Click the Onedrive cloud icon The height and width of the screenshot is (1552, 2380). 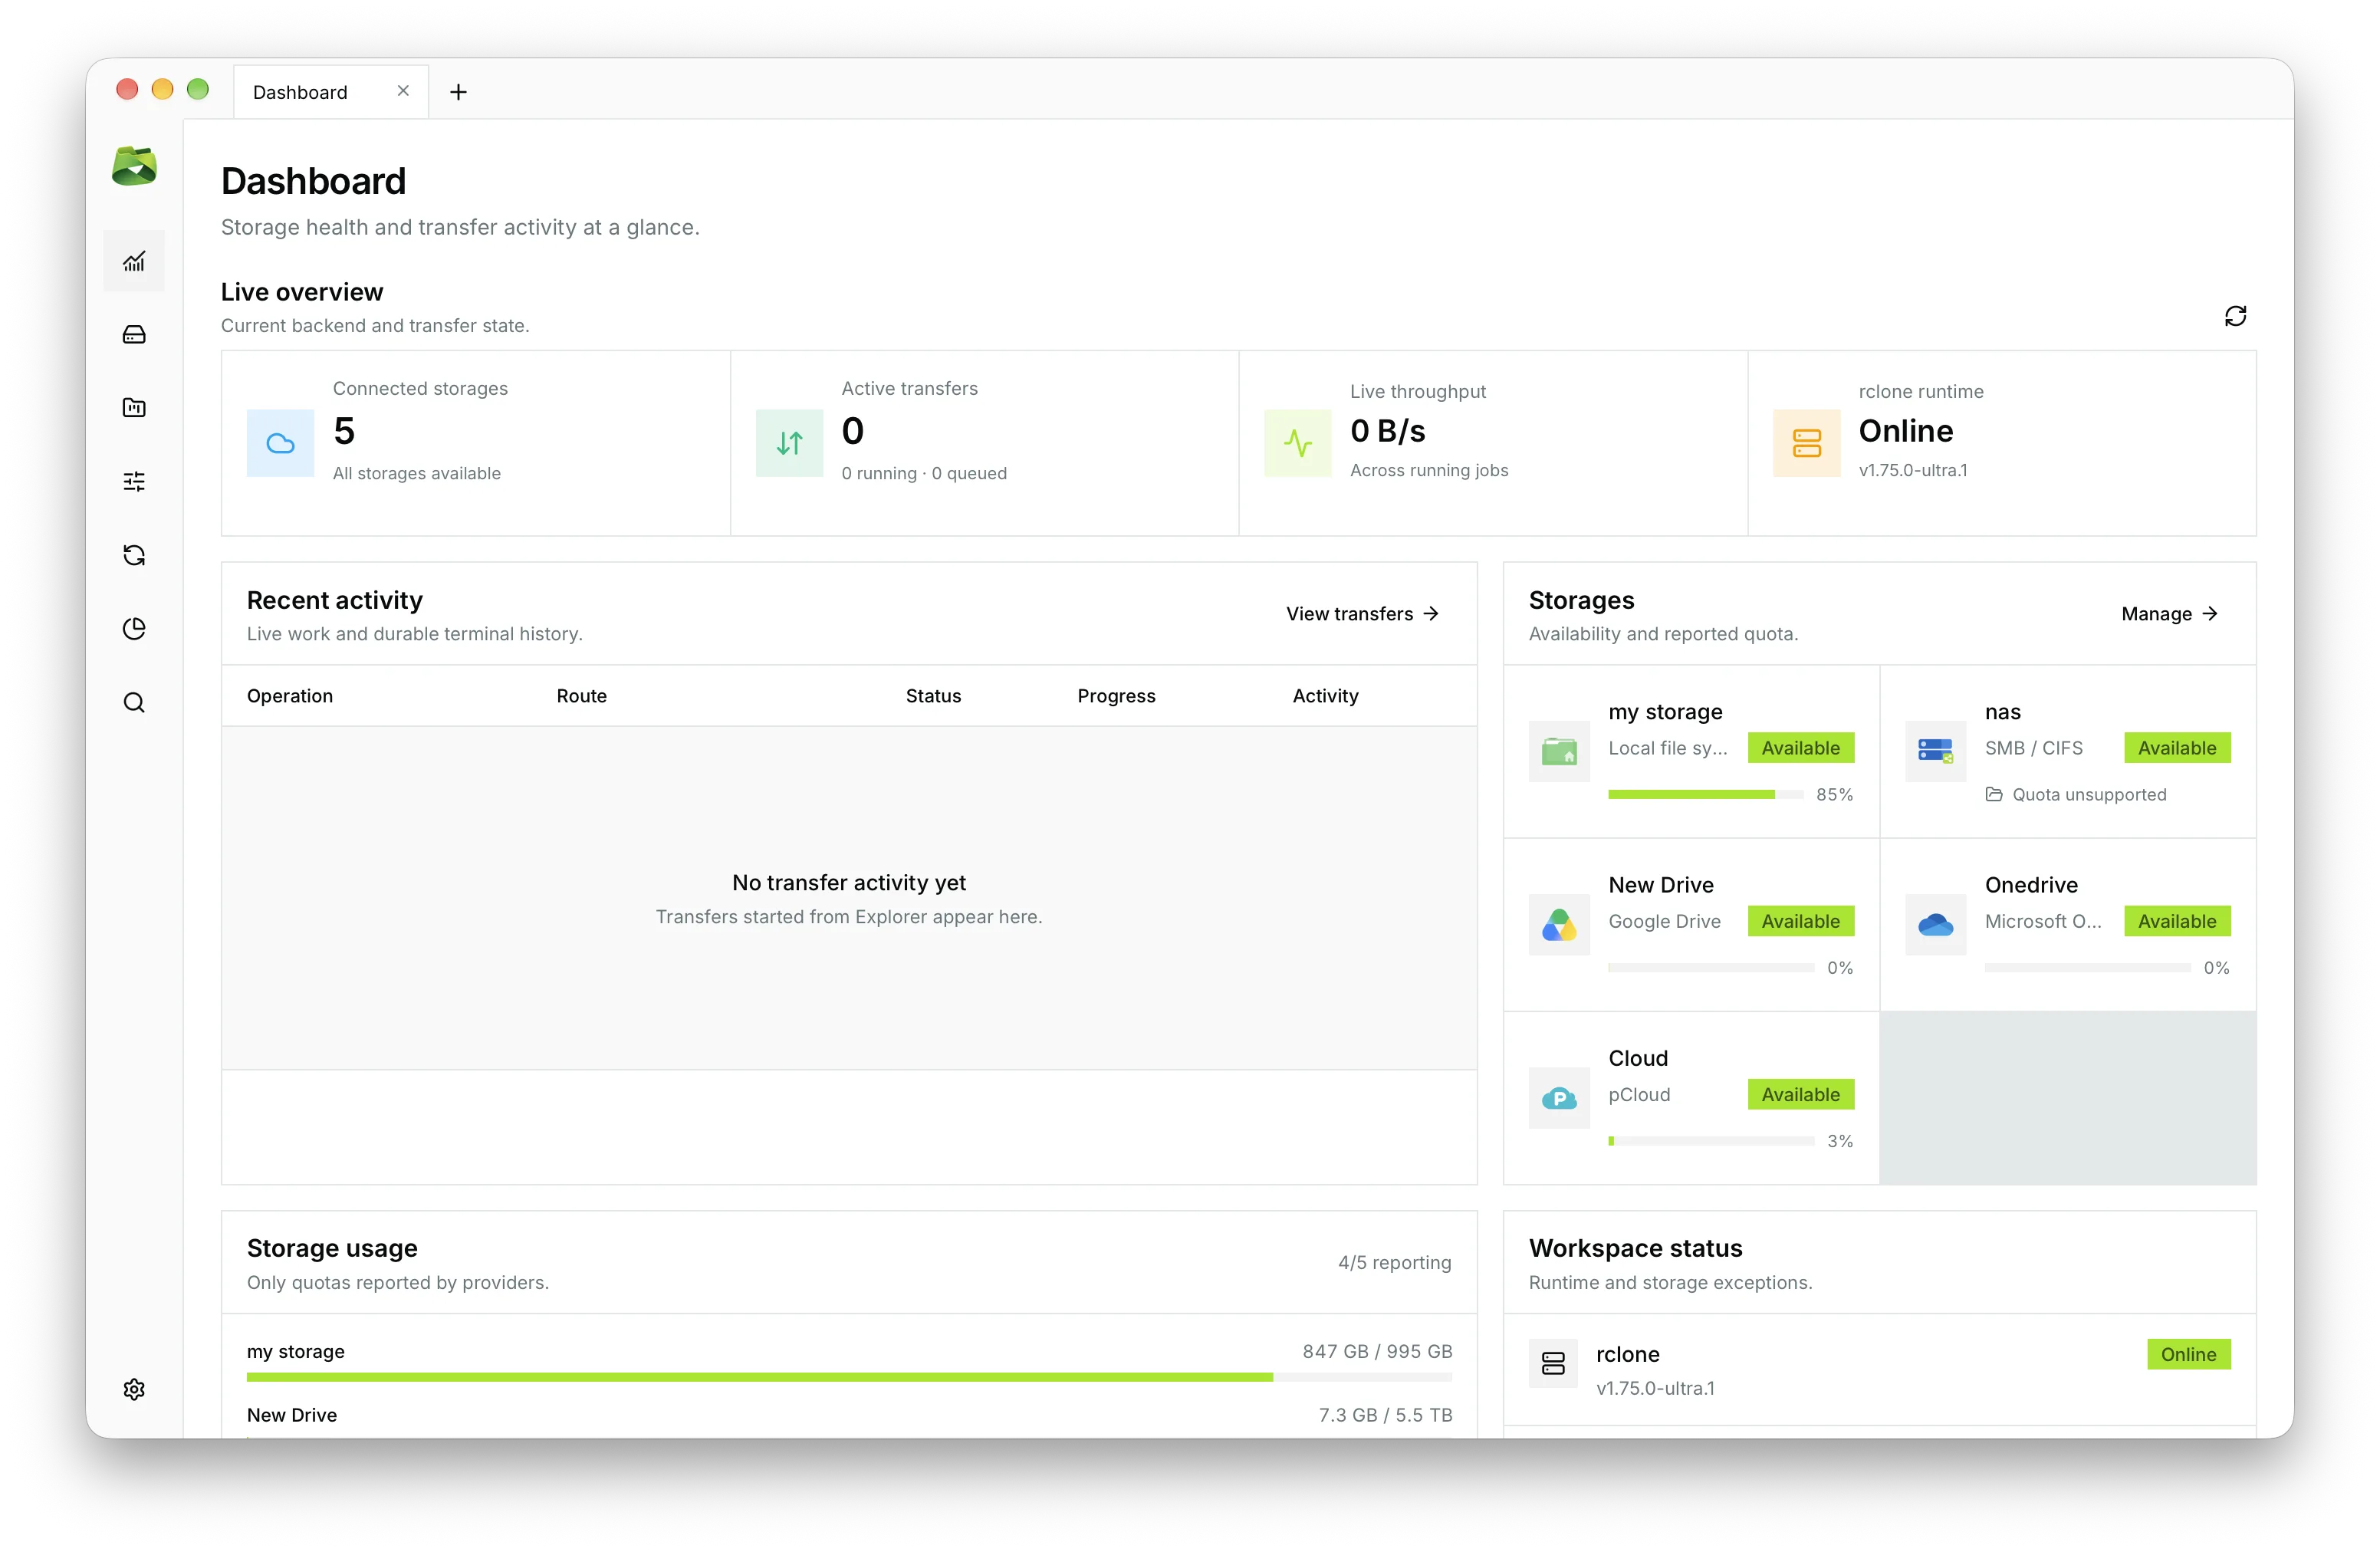point(1935,924)
